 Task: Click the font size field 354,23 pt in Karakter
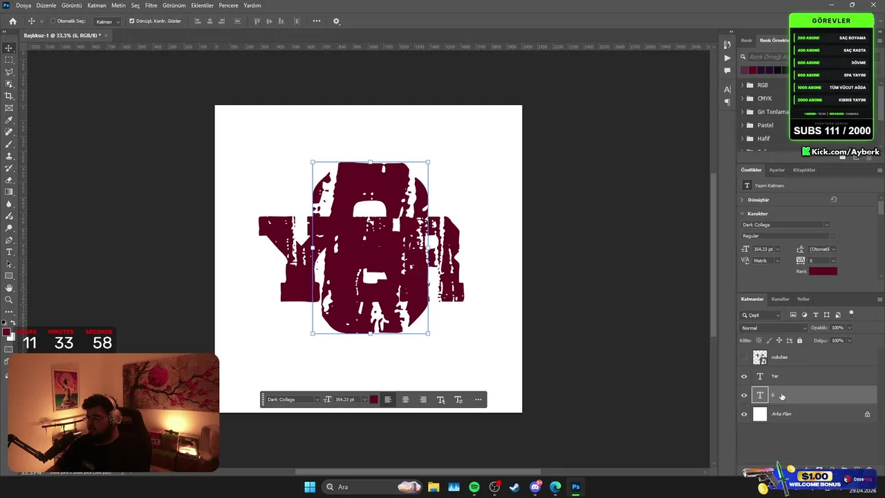pyautogui.click(x=765, y=249)
